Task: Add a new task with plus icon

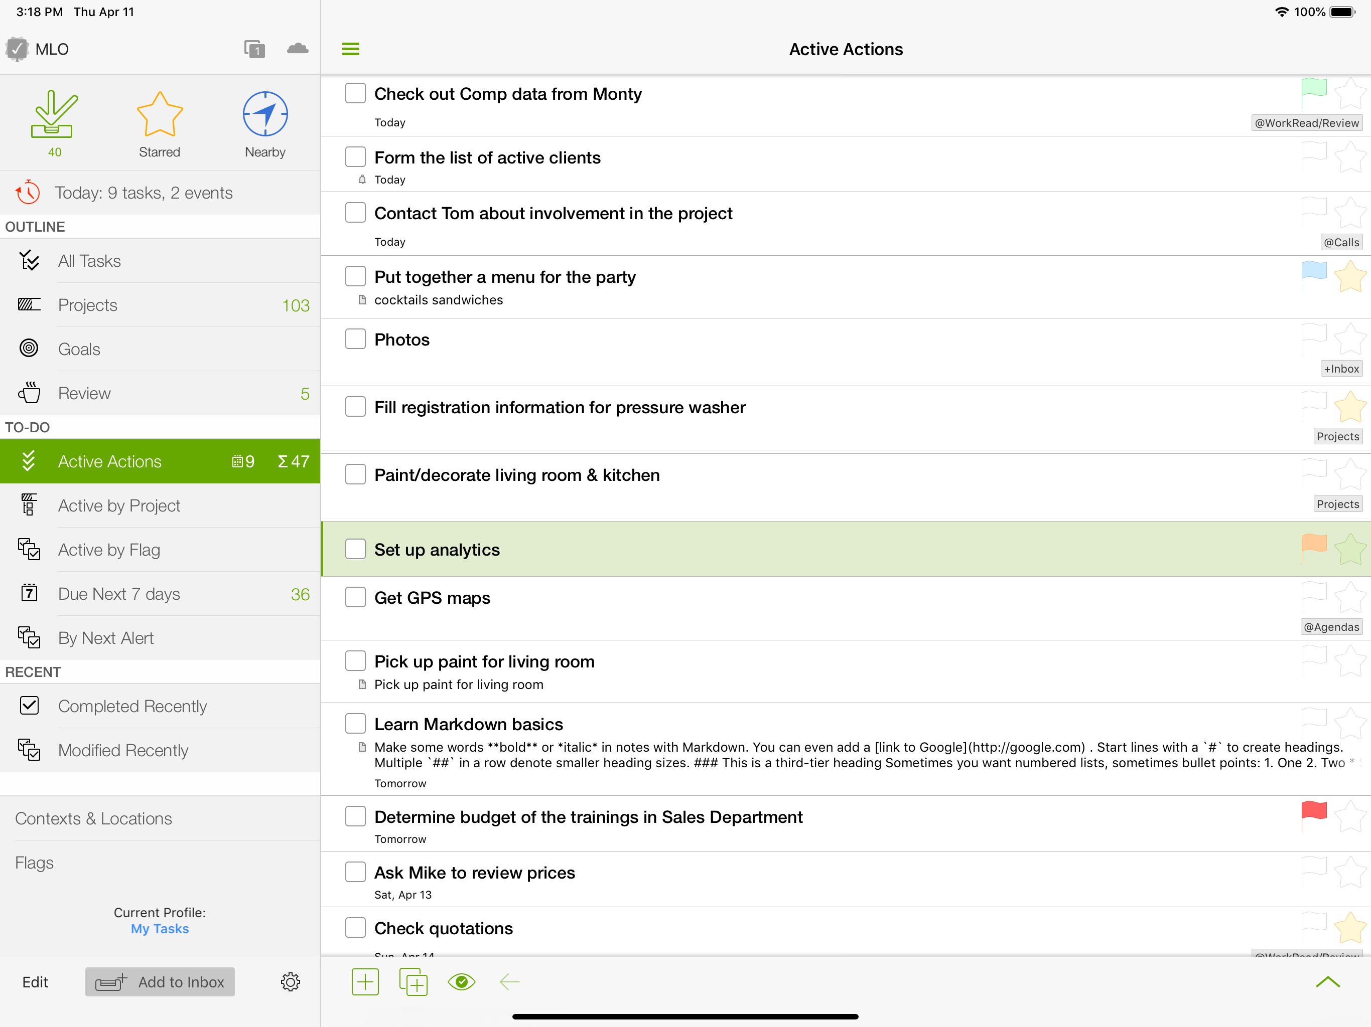Action: click(x=365, y=982)
